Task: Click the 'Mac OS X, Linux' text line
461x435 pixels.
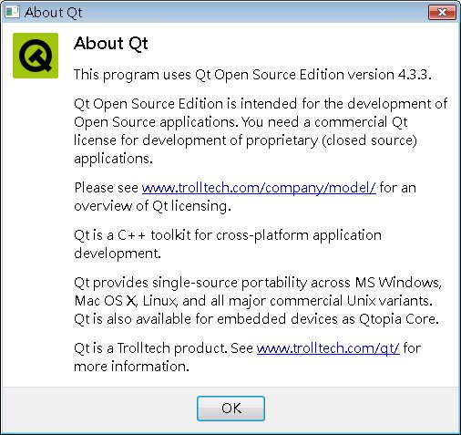Action: pos(253,301)
